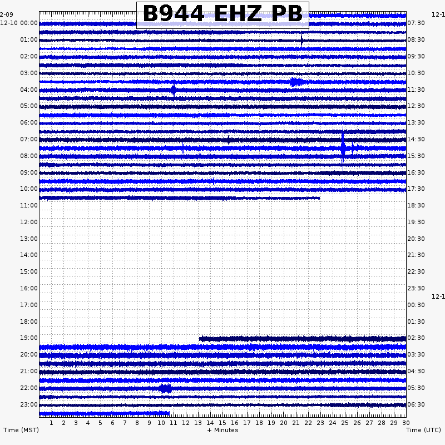The width and height of the screenshot is (445, 445).
Task: Click minute label "10" on the bottom axis
Action: point(161,423)
